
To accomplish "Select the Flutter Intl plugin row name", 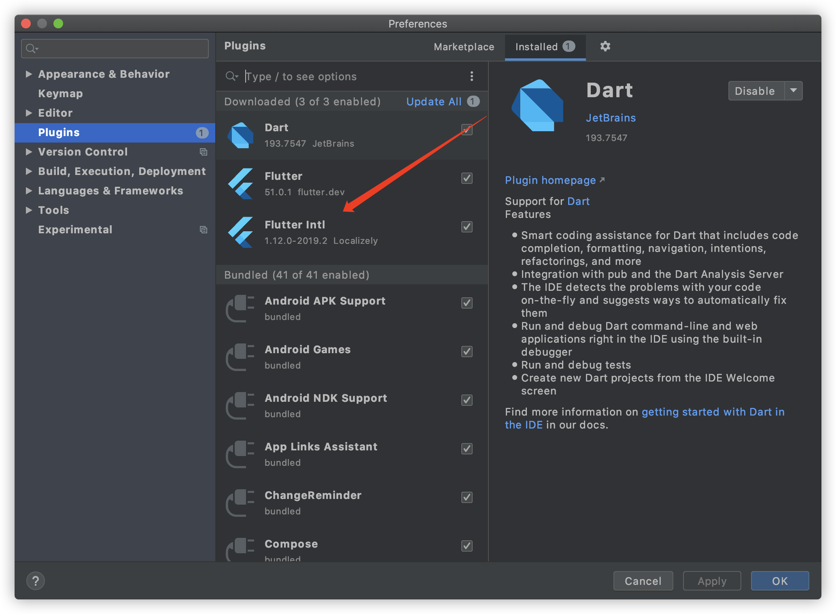I will coord(295,225).
